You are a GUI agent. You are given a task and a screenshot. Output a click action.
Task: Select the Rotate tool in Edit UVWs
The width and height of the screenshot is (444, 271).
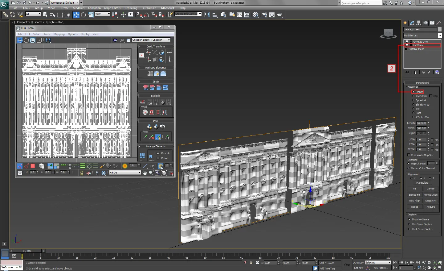26,40
